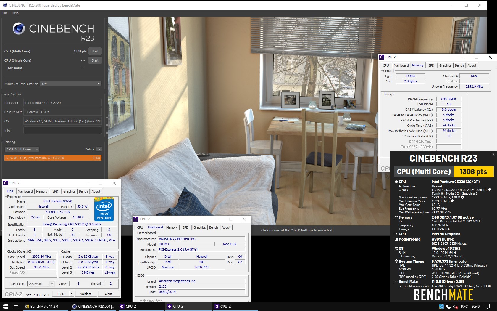
Task: Click the Channel # value Dual
Action: click(x=474, y=76)
